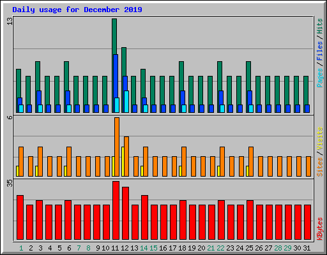Select day "15" on the date axis
The width and height of the screenshot is (327, 255).
pos(153,248)
